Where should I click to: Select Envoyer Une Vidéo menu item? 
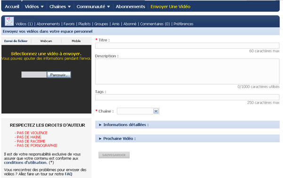click(170, 7)
